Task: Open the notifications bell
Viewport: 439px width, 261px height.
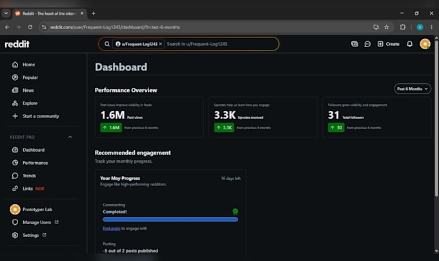Action: (409, 44)
